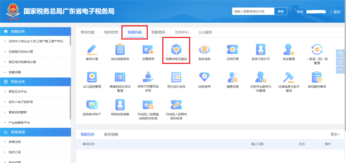Open the 证明开具 ticket icon
The image size is (346, 163).
pos(233,50)
